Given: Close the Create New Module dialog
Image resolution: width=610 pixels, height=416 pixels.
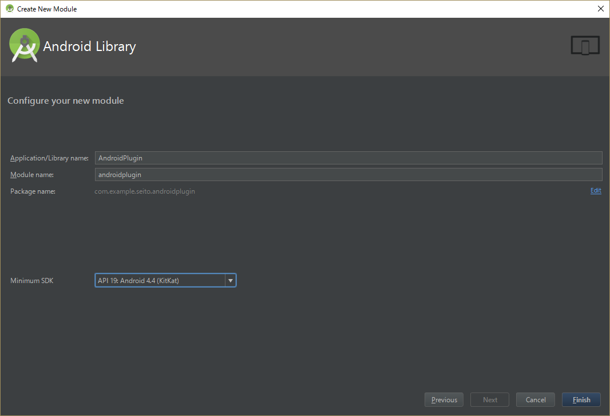Looking at the screenshot, I should pos(600,9).
